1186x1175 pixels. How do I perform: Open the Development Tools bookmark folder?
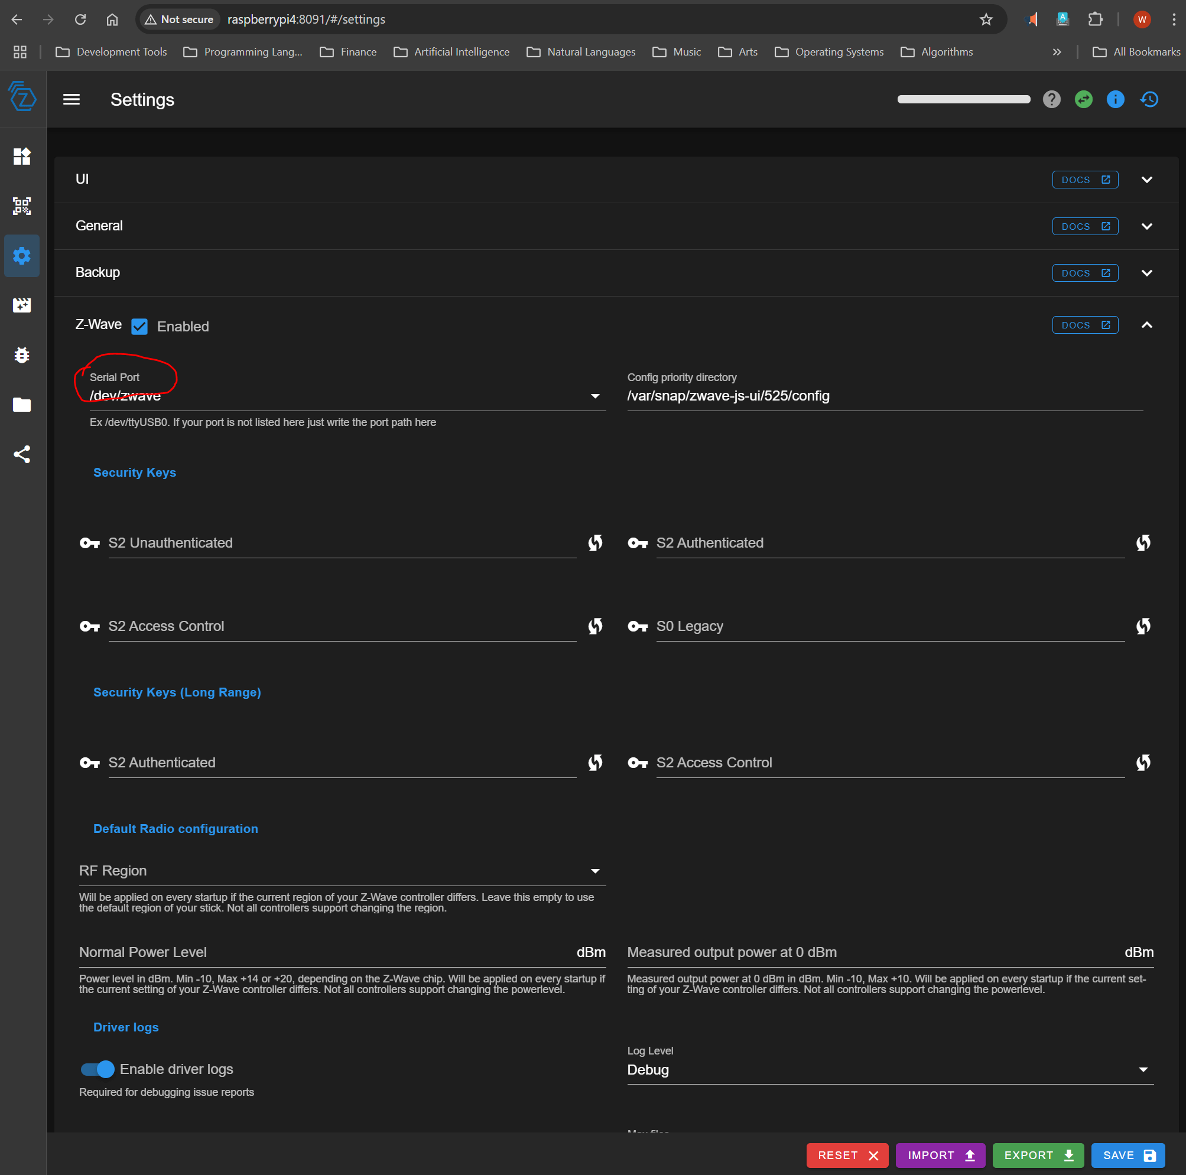point(111,52)
